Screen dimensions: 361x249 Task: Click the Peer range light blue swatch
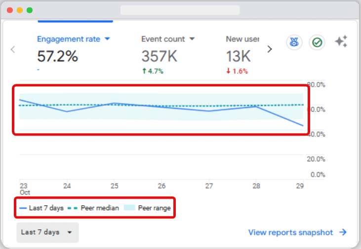pyautogui.click(x=129, y=208)
